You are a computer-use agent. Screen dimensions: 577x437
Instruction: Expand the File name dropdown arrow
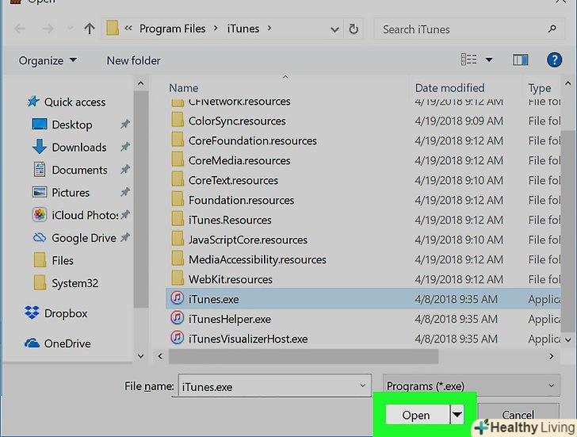362,385
